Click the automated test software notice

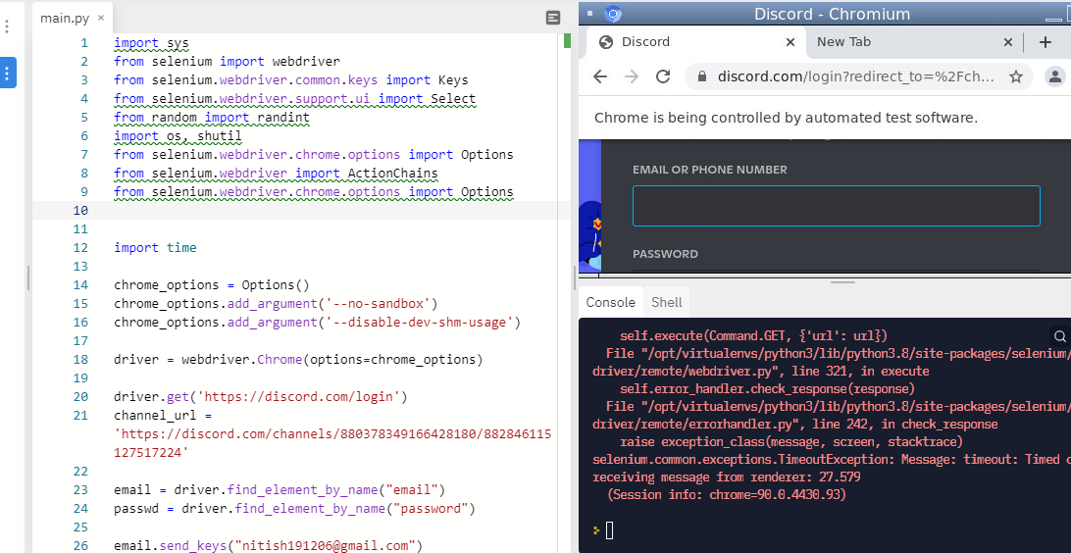point(787,118)
